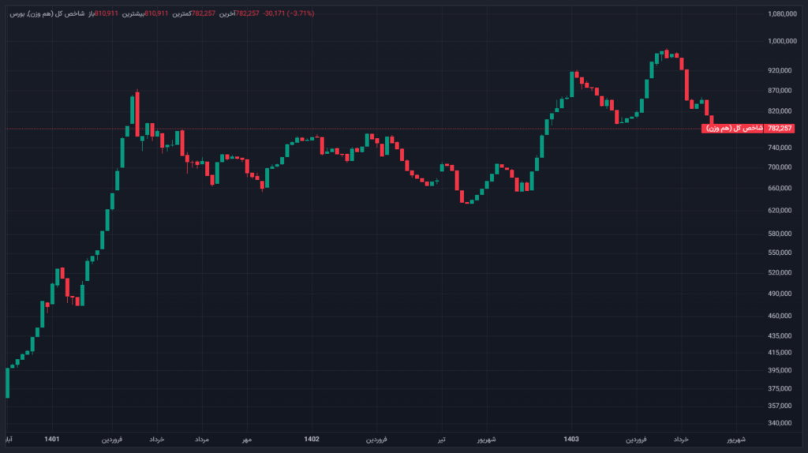Click the فروردین label right after 1402

376,440
